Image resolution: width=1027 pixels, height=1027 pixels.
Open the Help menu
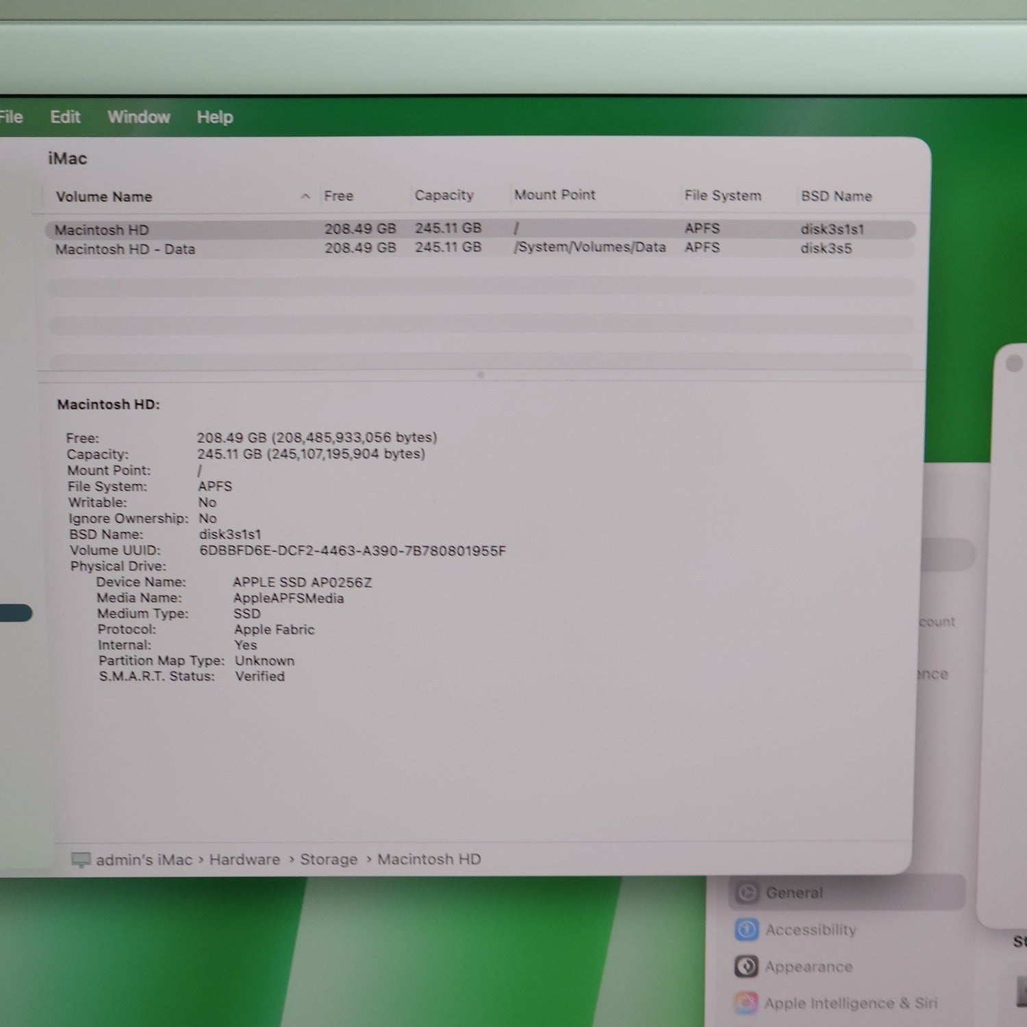[x=215, y=118]
